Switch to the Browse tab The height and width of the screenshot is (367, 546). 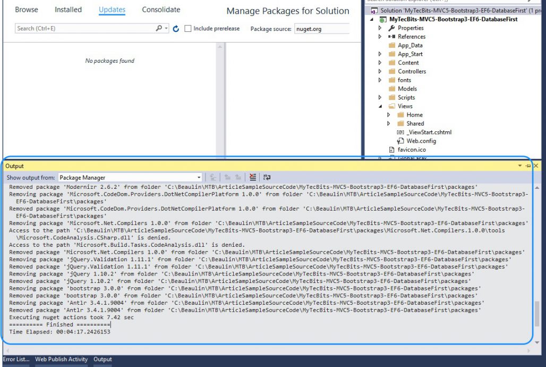click(27, 10)
